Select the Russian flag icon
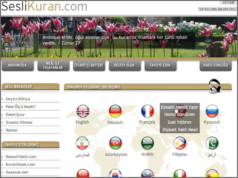Viewport: 238px width, 178px height. coord(212,111)
